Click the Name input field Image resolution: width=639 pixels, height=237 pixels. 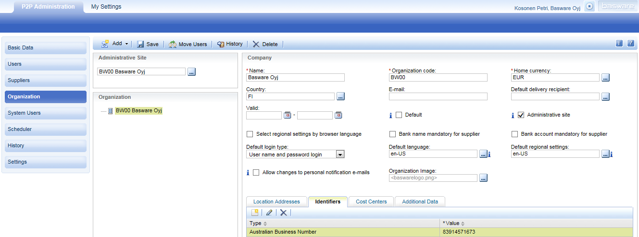tap(295, 77)
